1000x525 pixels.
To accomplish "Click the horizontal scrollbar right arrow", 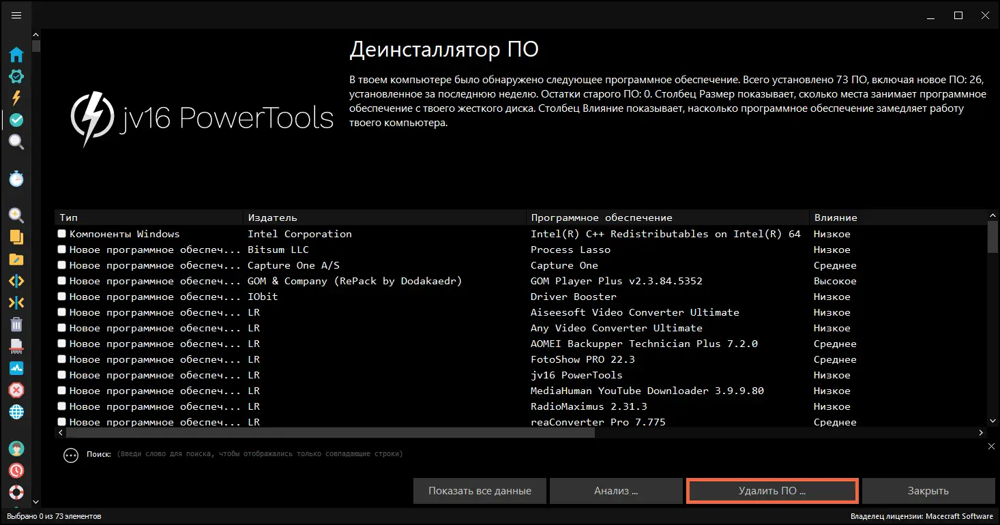I will point(982,432).
